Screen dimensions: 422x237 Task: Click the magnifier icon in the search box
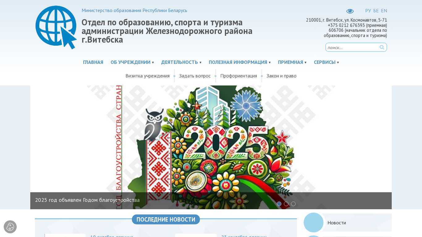point(382,47)
